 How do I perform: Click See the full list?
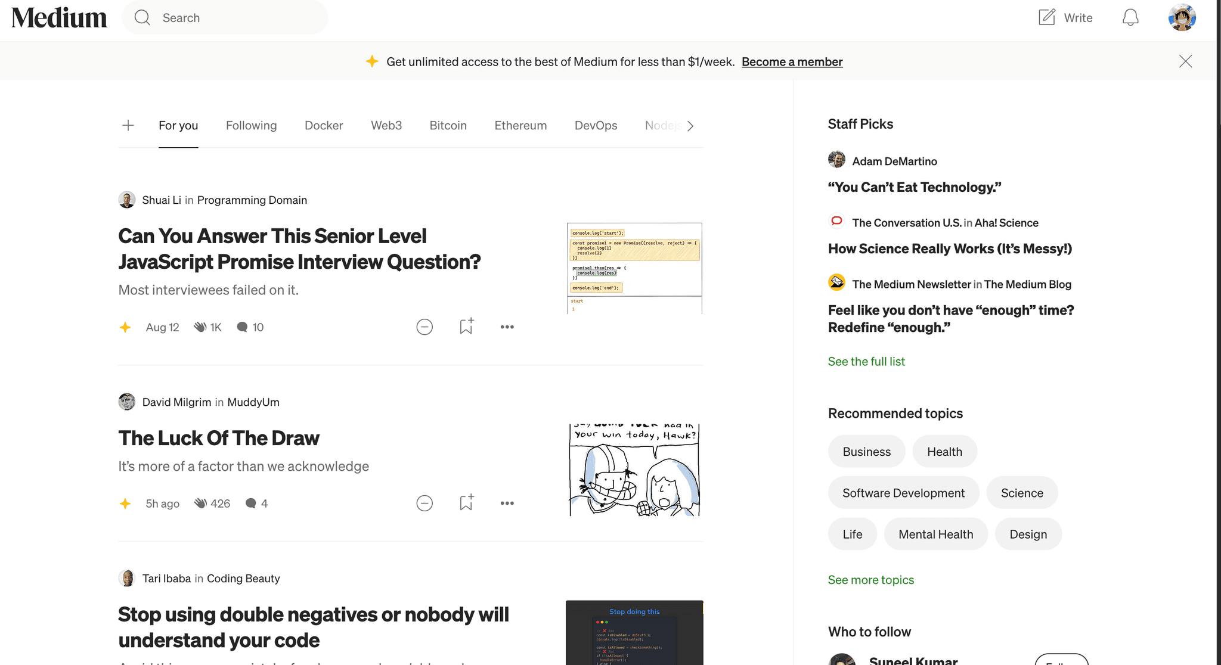(x=866, y=361)
